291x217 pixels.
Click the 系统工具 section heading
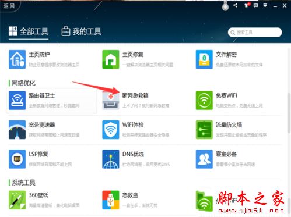(x=23, y=183)
